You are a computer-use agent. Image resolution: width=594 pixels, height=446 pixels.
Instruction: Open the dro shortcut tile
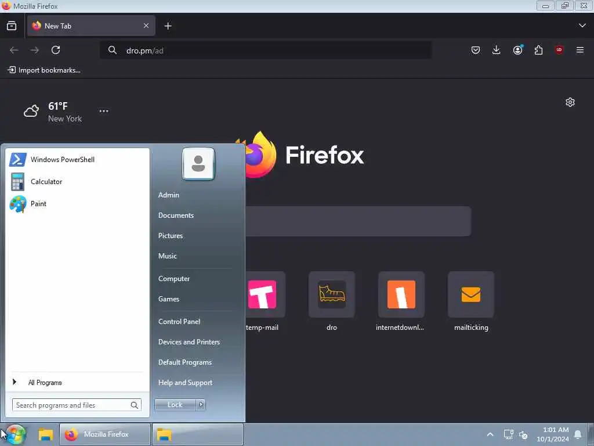pyautogui.click(x=332, y=294)
